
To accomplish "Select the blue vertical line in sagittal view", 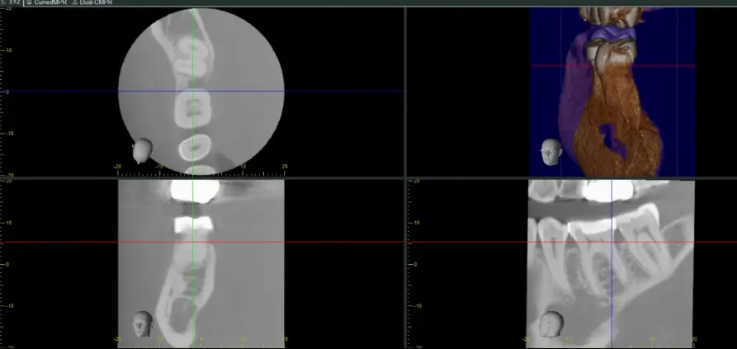I will tap(612, 263).
